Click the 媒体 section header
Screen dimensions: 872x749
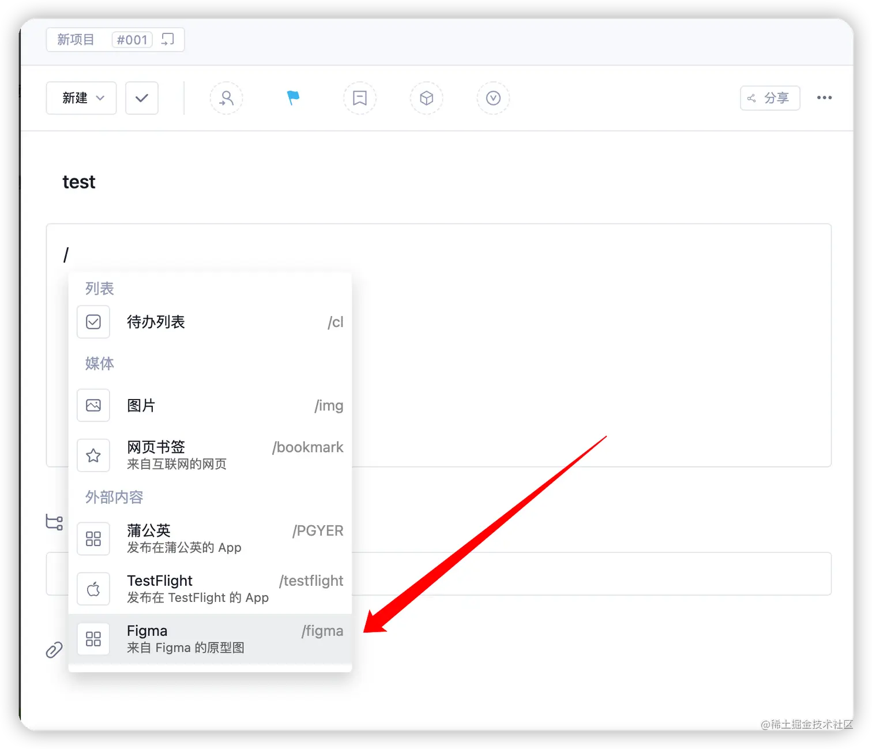tap(100, 363)
